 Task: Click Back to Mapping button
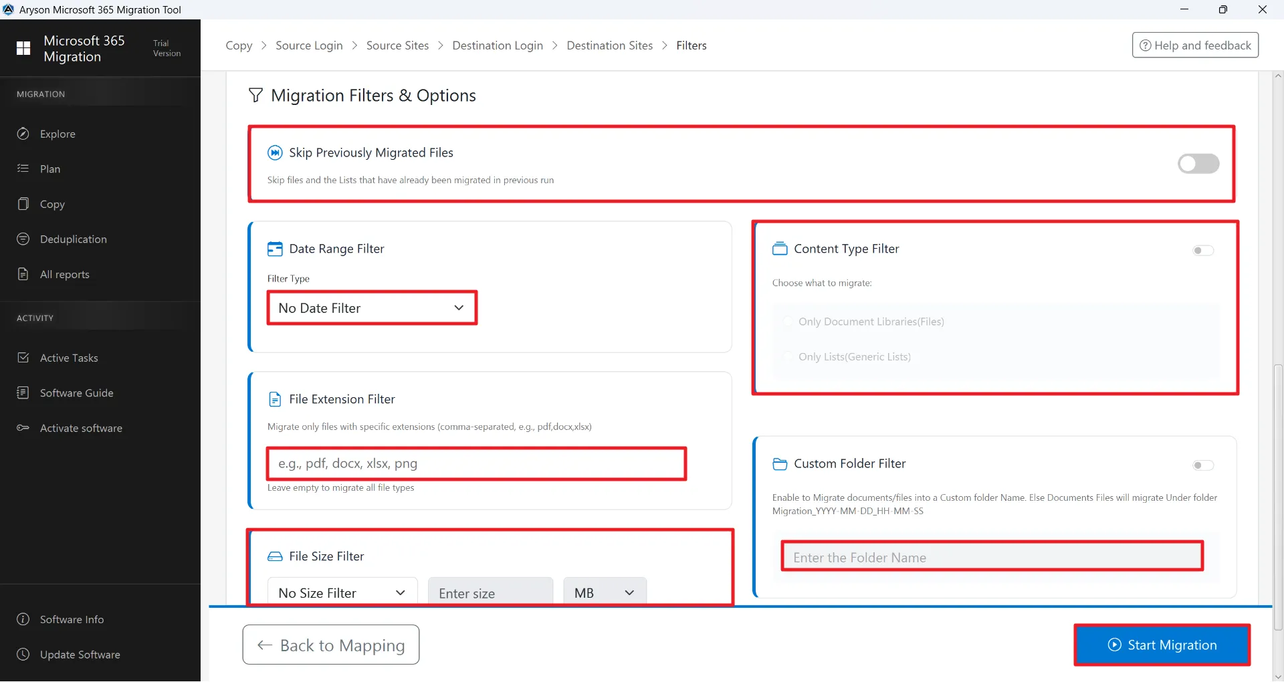tap(331, 645)
